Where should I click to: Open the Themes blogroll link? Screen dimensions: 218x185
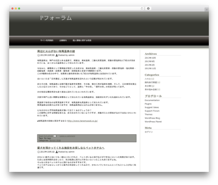(x=149, y=115)
